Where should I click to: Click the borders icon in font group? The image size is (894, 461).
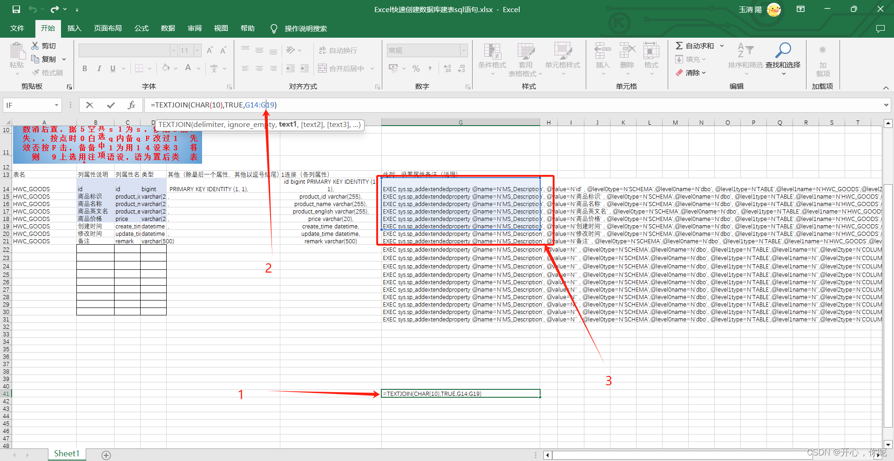(139, 68)
